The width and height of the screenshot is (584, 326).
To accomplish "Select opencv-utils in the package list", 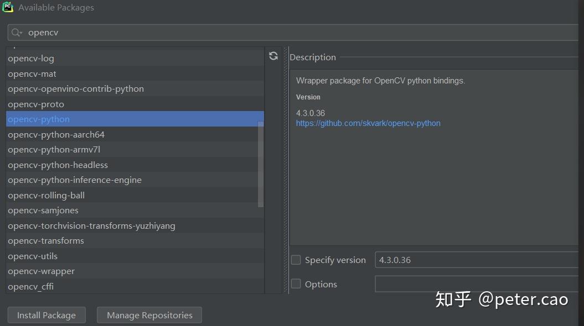I will (x=135, y=256).
